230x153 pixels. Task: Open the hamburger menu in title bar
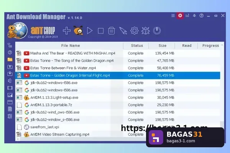pyautogui.click(x=173, y=16)
